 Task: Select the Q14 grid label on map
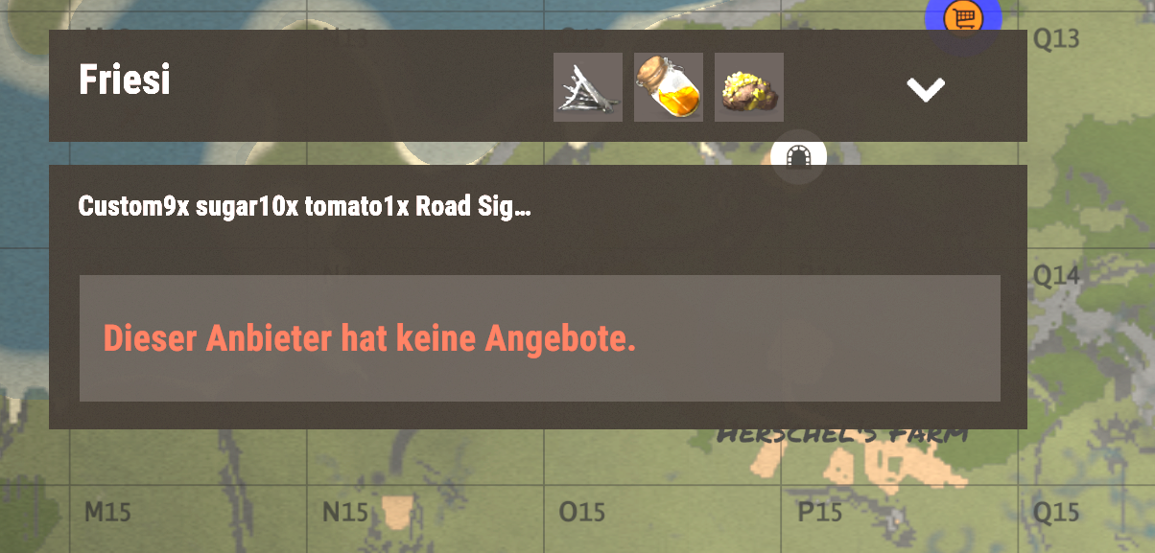point(1056,275)
